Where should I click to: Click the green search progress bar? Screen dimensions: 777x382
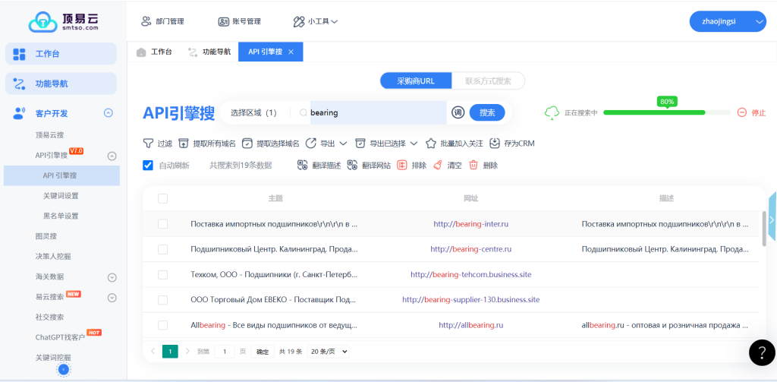pos(654,112)
